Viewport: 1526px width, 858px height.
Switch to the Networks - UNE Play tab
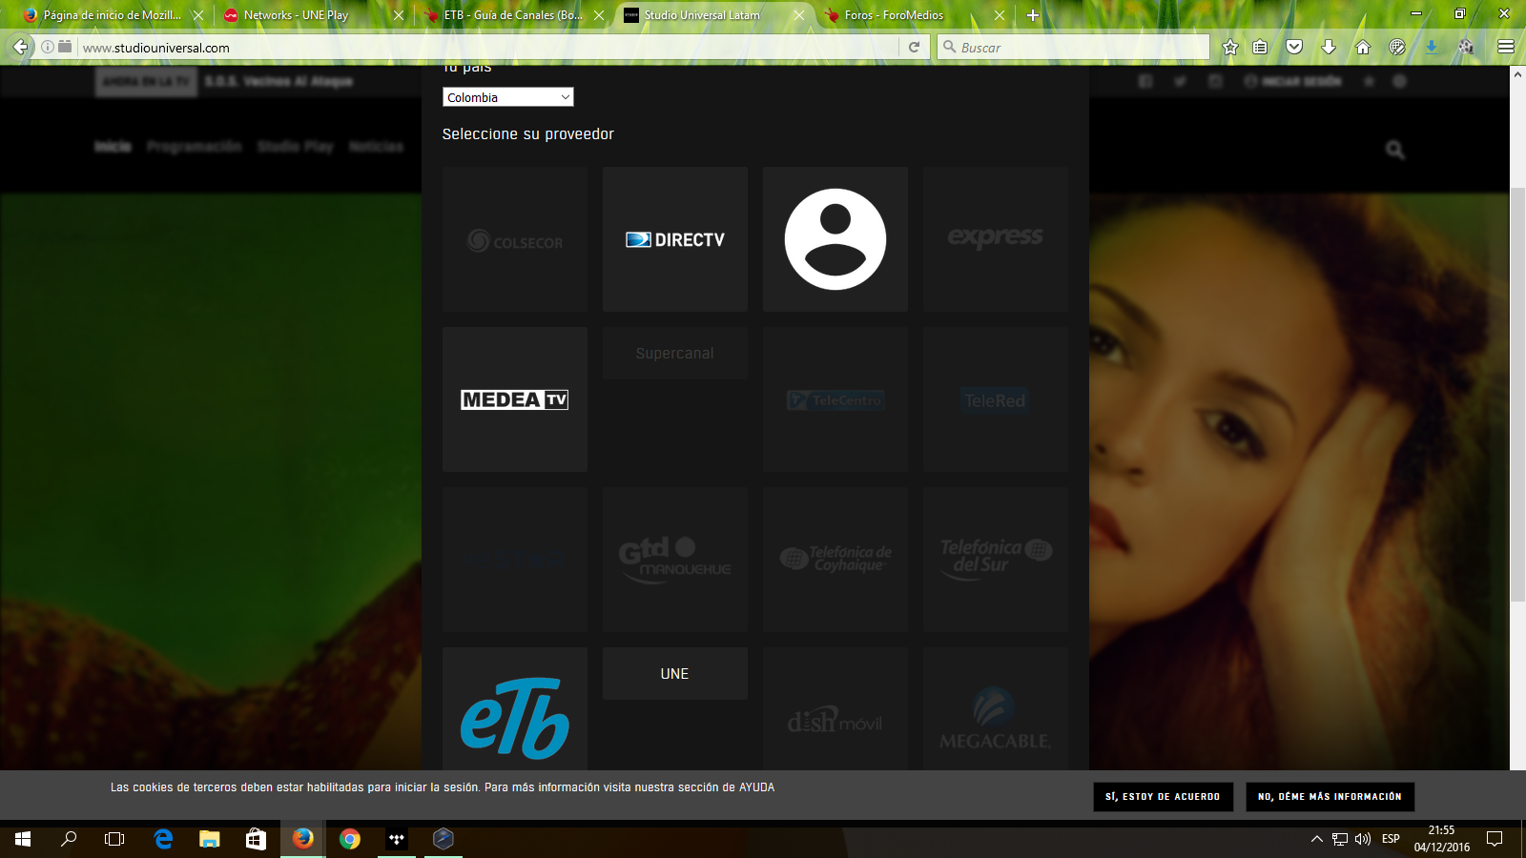pos(296,15)
